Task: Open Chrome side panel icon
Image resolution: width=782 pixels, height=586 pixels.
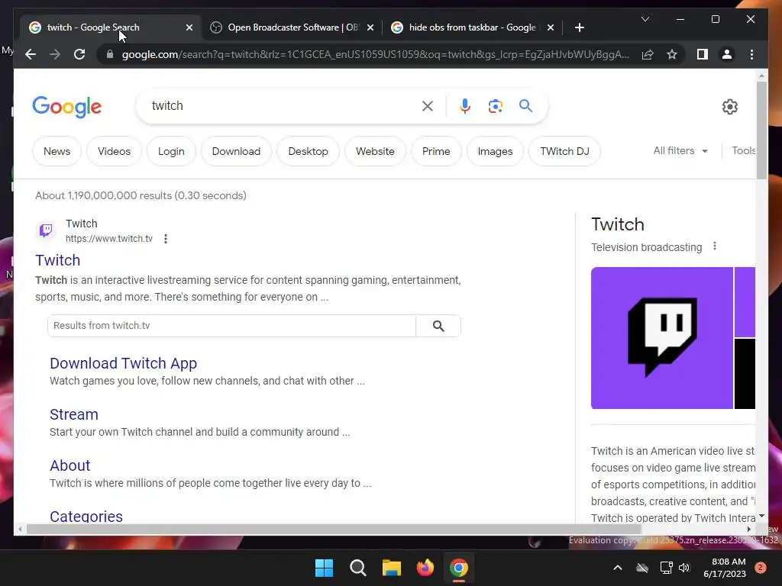Action: (703, 54)
